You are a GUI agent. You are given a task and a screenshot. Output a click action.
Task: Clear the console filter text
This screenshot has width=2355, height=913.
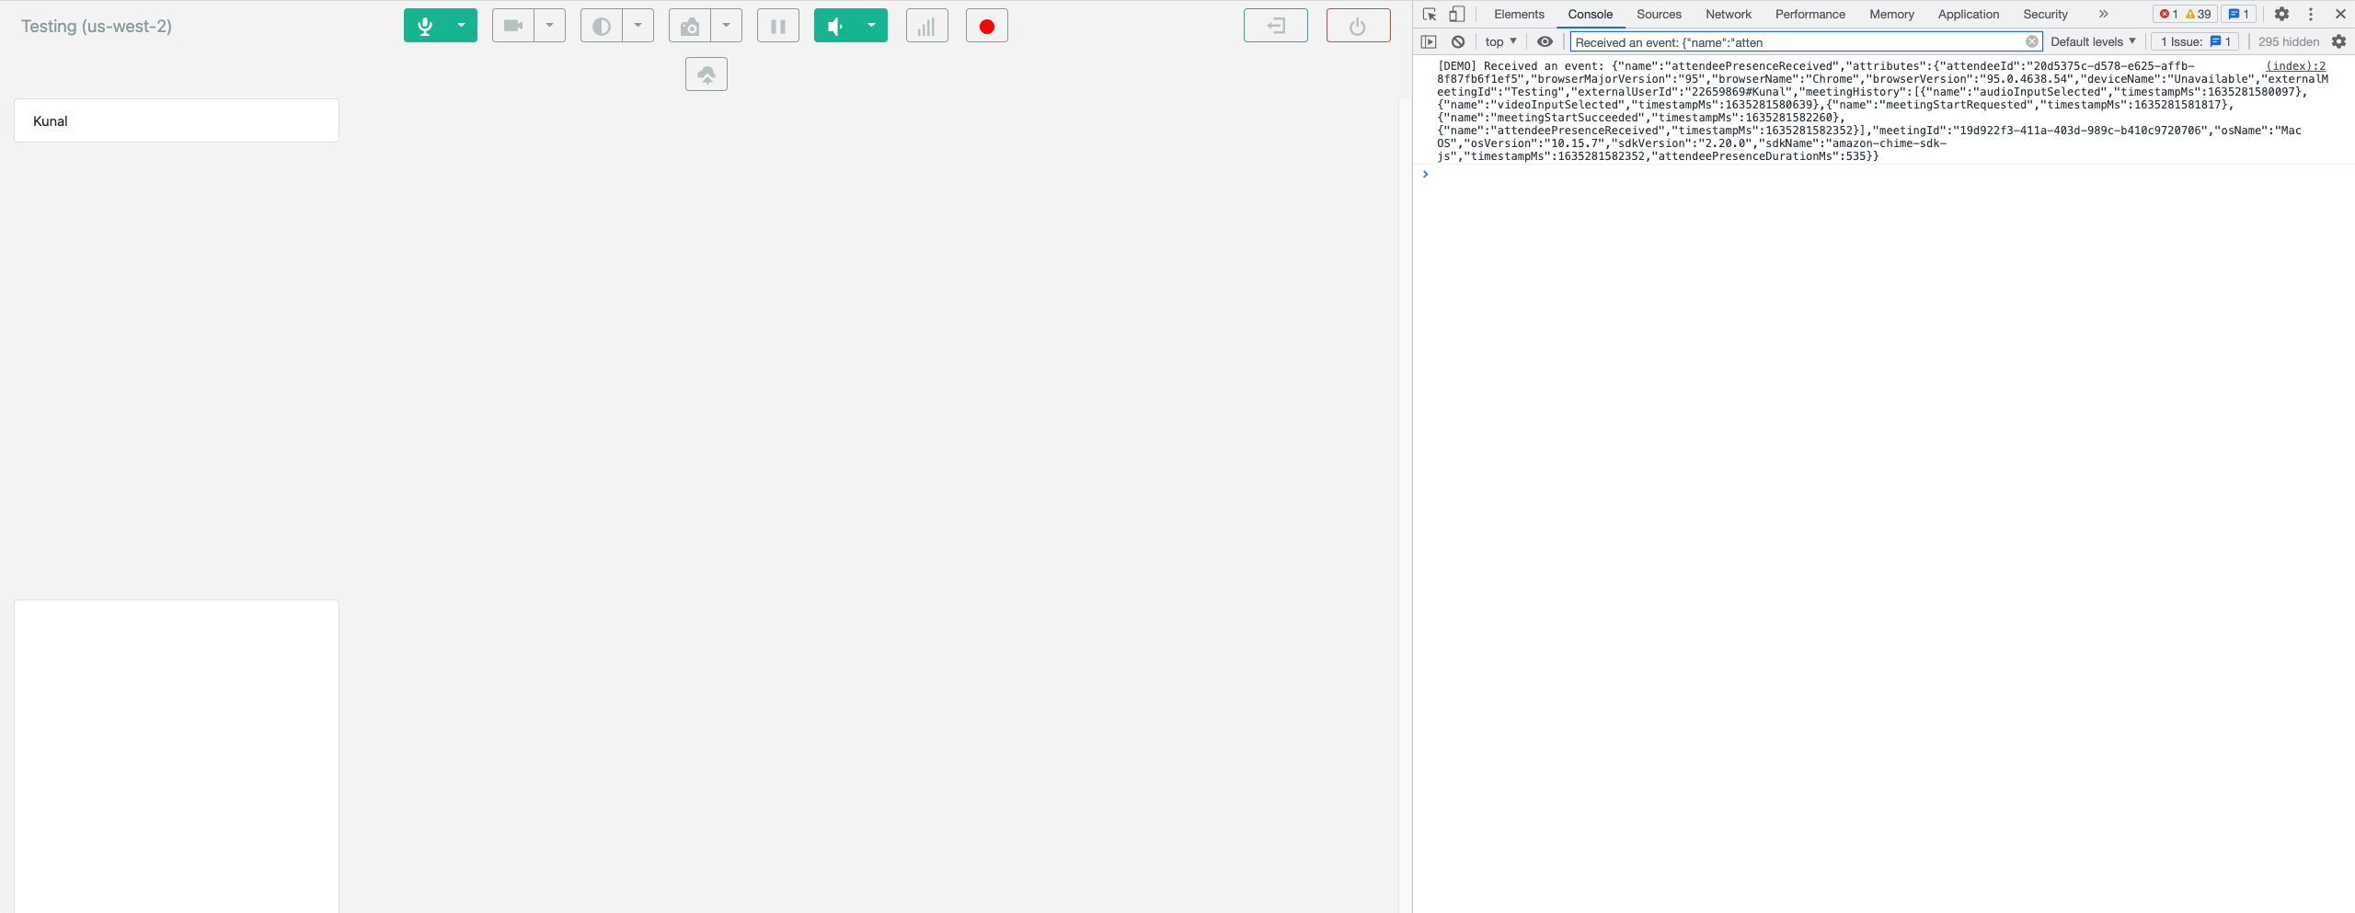point(2031,41)
